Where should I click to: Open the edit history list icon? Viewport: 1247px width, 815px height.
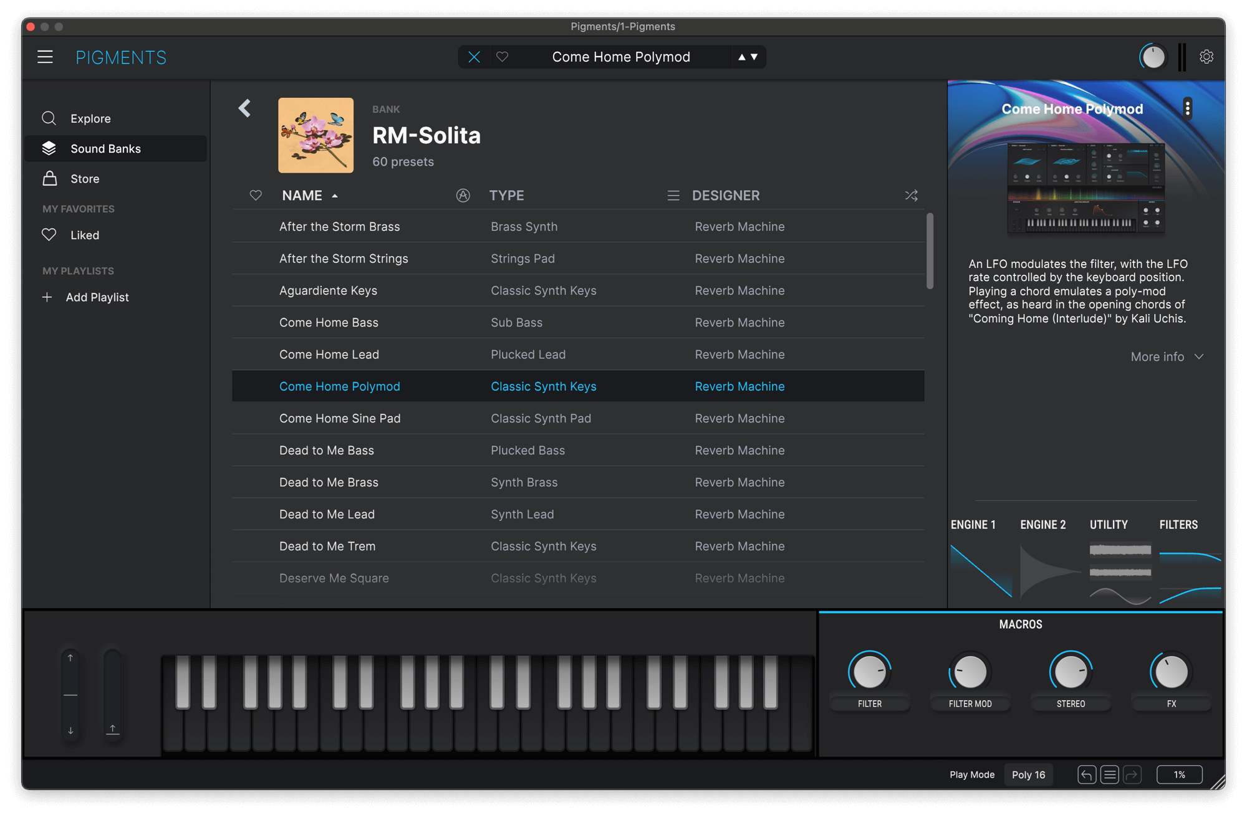(1109, 774)
